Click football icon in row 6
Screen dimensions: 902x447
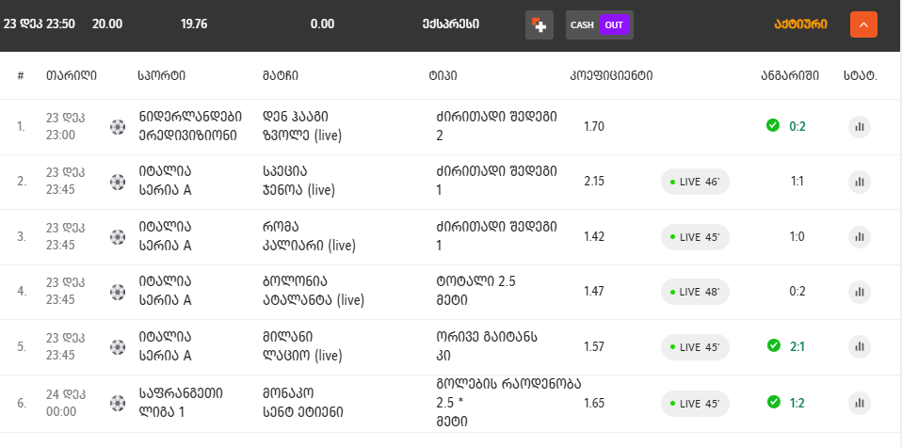pyautogui.click(x=118, y=403)
